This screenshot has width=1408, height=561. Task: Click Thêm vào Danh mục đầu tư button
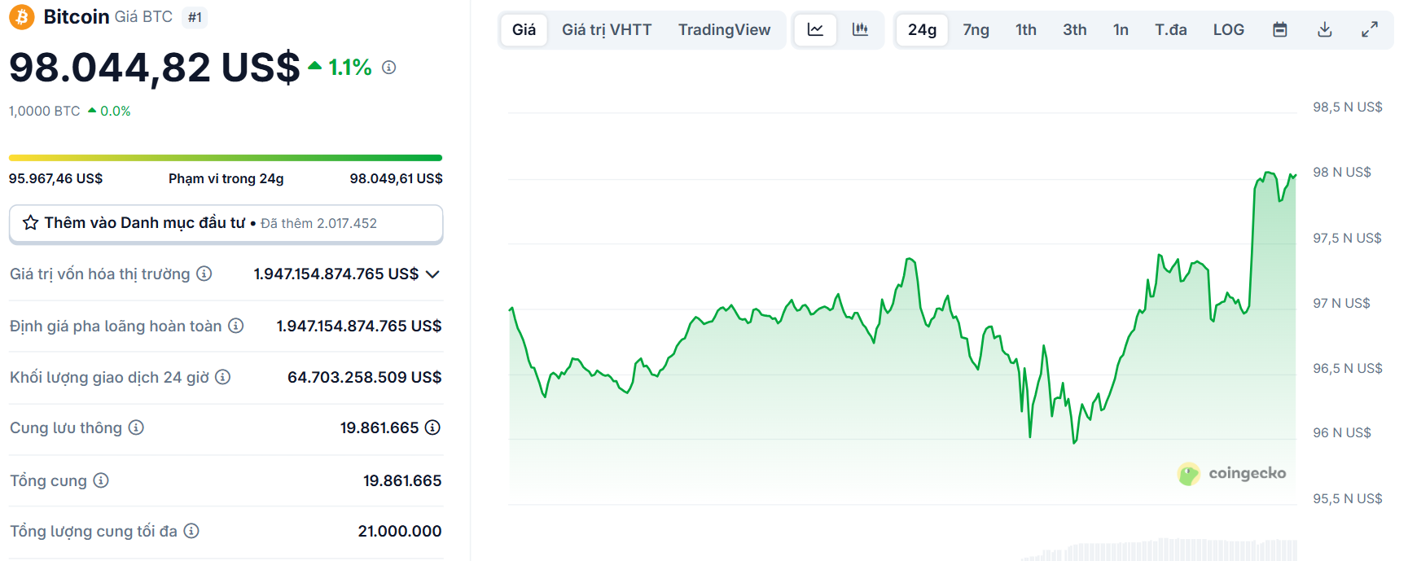226,224
